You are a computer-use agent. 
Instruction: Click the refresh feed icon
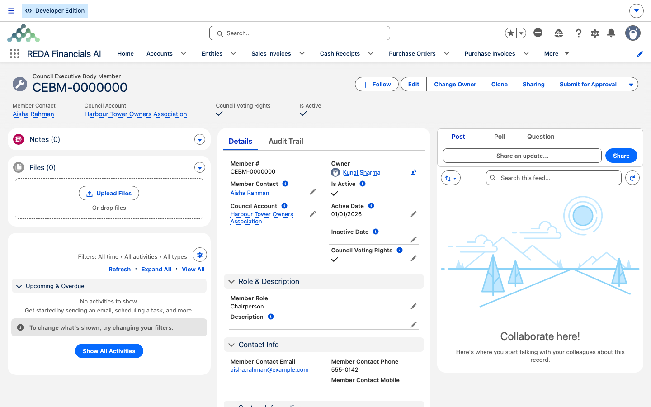tap(632, 178)
